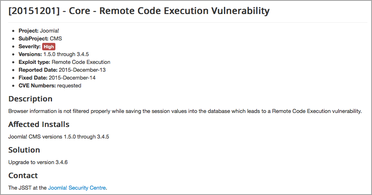Select the Remote Code Execution Vulnerability title
Image resolution: width=372 pixels, height=195 pixels.
[184, 11]
